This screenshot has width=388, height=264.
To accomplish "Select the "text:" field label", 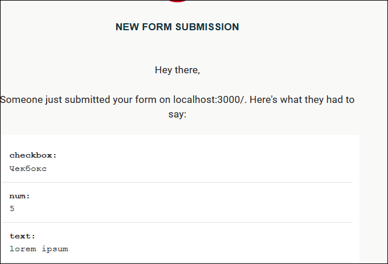I will (22, 236).
